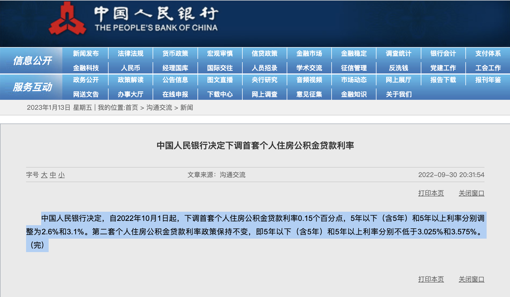Open 法律法规 menu item

(x=131, y=54)
